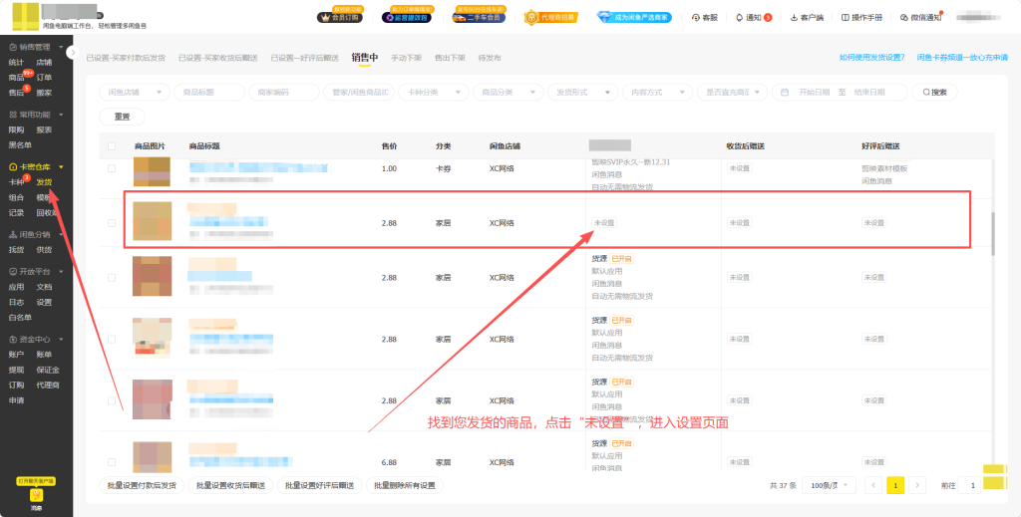The width and height of the screenshot is (1021, 517).
Task: Select the 销售中 tab
Action: click(x=365, y=57)
